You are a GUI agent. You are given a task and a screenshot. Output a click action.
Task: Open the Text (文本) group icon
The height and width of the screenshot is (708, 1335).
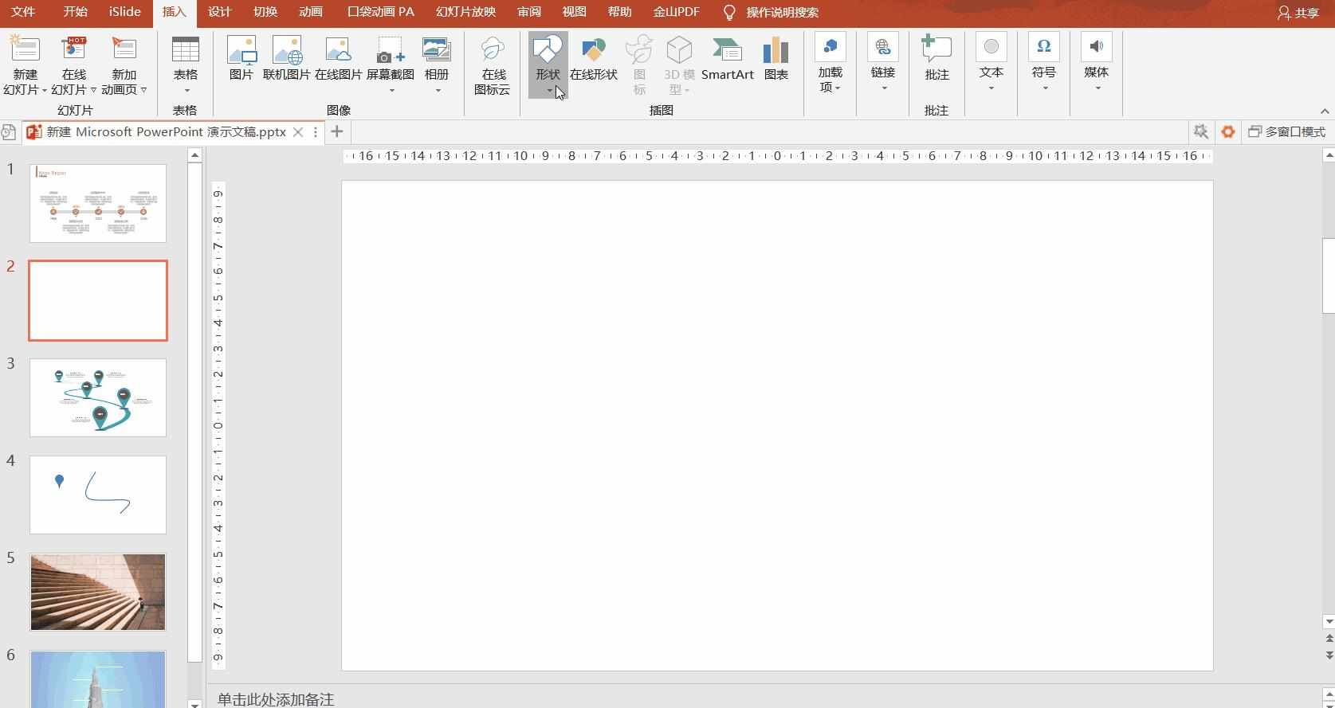[x=991, y=47]
